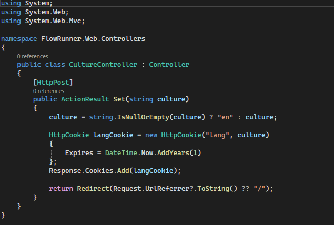Image resolution: width=334 pixels, height=225 pixels.
Task: Click FlowRunner.Web.Controllers namespace name
Action: pos(93,39)
